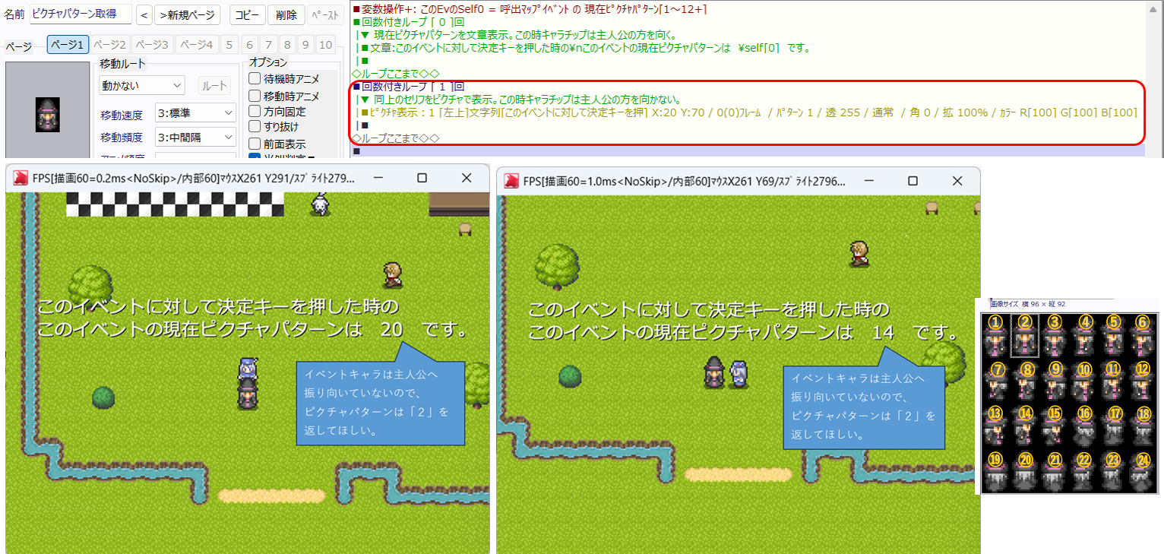Screen dimensions: 1164x554
Task: Enable the 待機時アニメ checkbox
Action: [255, 78]
